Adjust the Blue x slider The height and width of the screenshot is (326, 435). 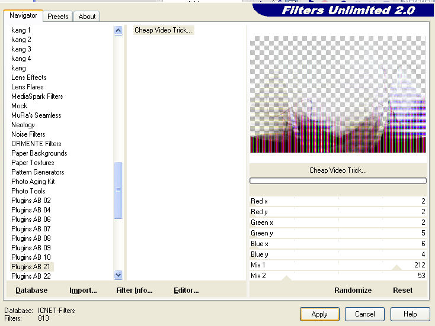point(338,244)
